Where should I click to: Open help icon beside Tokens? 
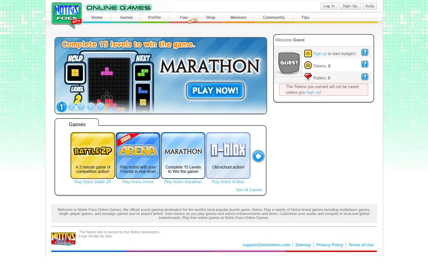[365, 64]
